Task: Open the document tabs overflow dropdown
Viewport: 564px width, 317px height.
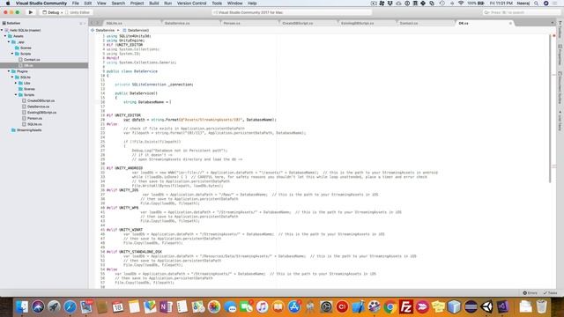Action: [x=553, y=23]
